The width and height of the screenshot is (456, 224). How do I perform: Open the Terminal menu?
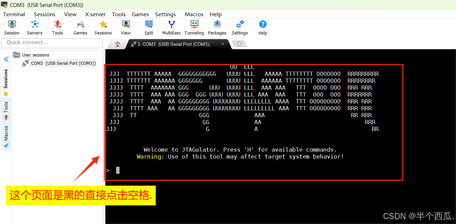click(14, 14)
